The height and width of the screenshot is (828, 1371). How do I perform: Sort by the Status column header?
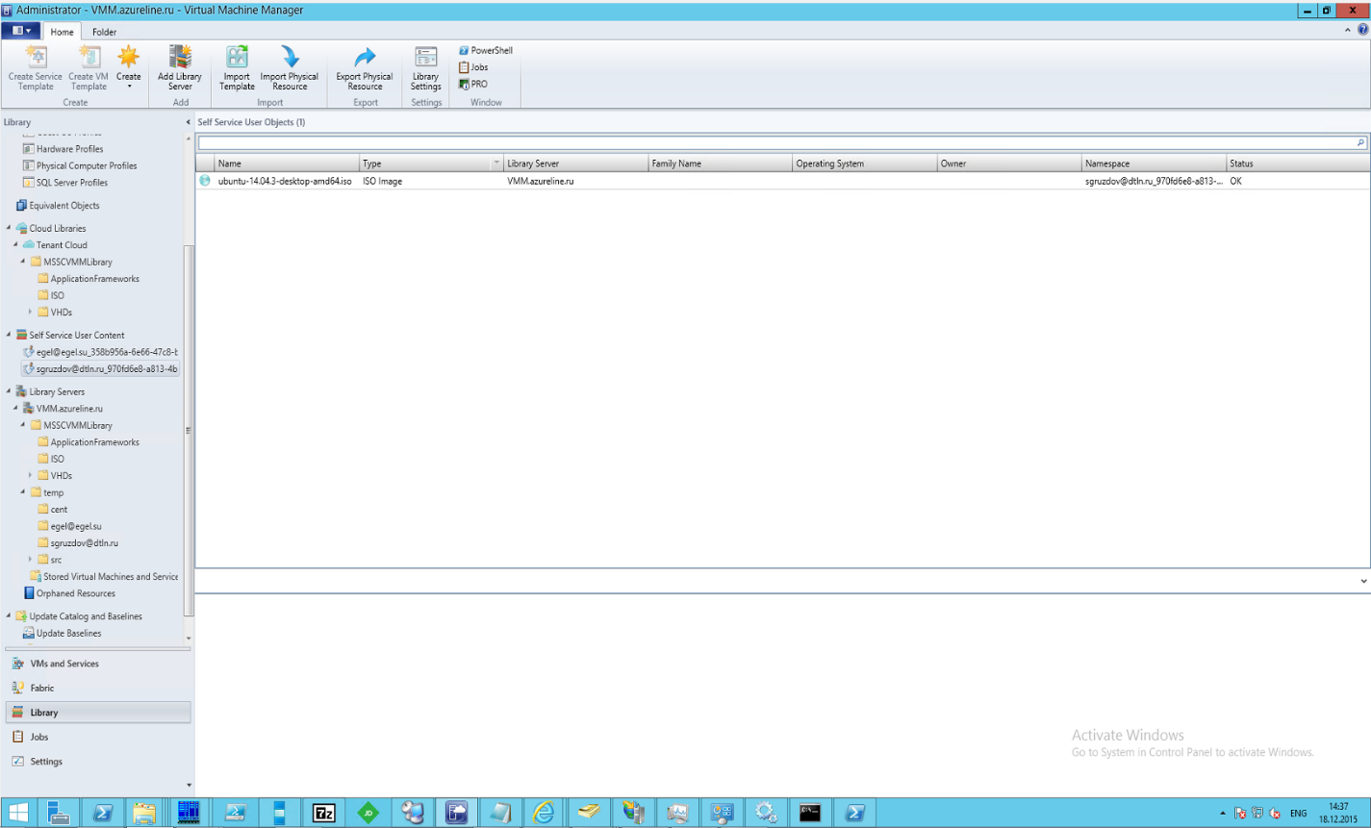[x=1298, y=163]
